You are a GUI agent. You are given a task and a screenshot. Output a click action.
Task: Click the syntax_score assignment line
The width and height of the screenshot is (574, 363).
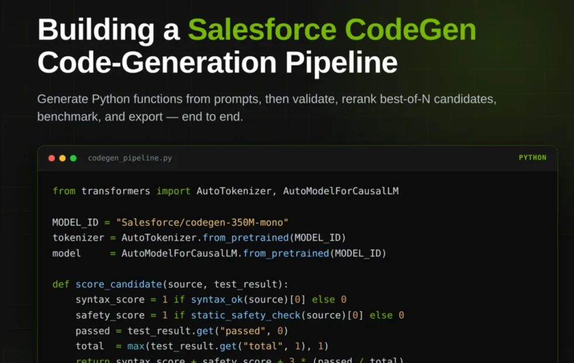tap(211, 300)
